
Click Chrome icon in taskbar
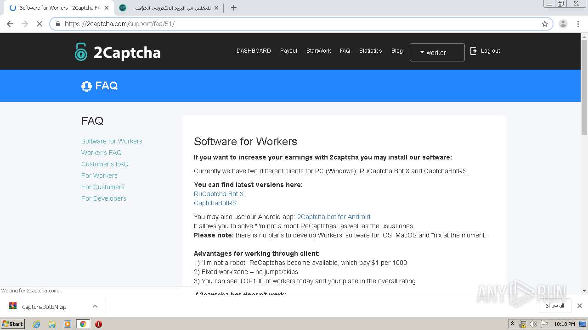[83, 324]
